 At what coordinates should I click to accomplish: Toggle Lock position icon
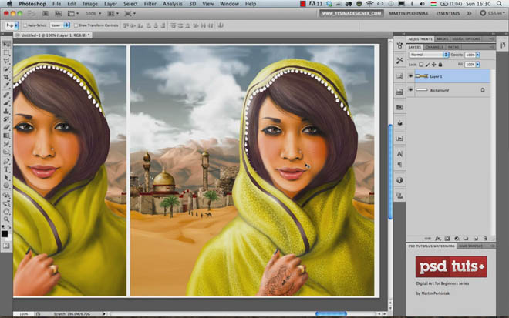(x=433, y=65)
